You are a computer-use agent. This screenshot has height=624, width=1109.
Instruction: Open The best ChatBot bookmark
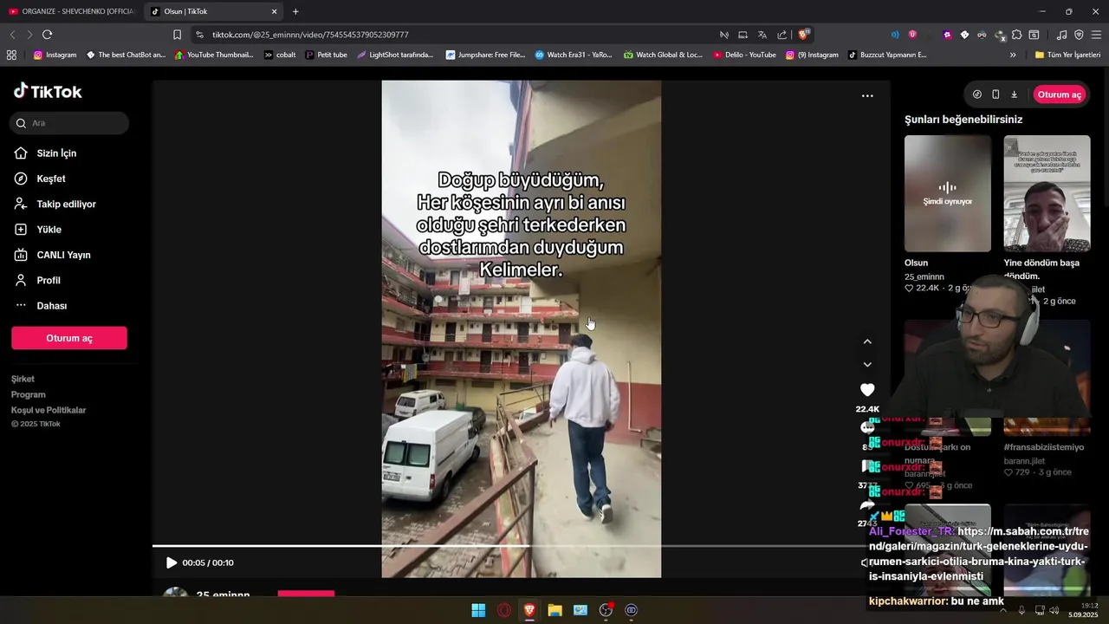pos(125,55)
